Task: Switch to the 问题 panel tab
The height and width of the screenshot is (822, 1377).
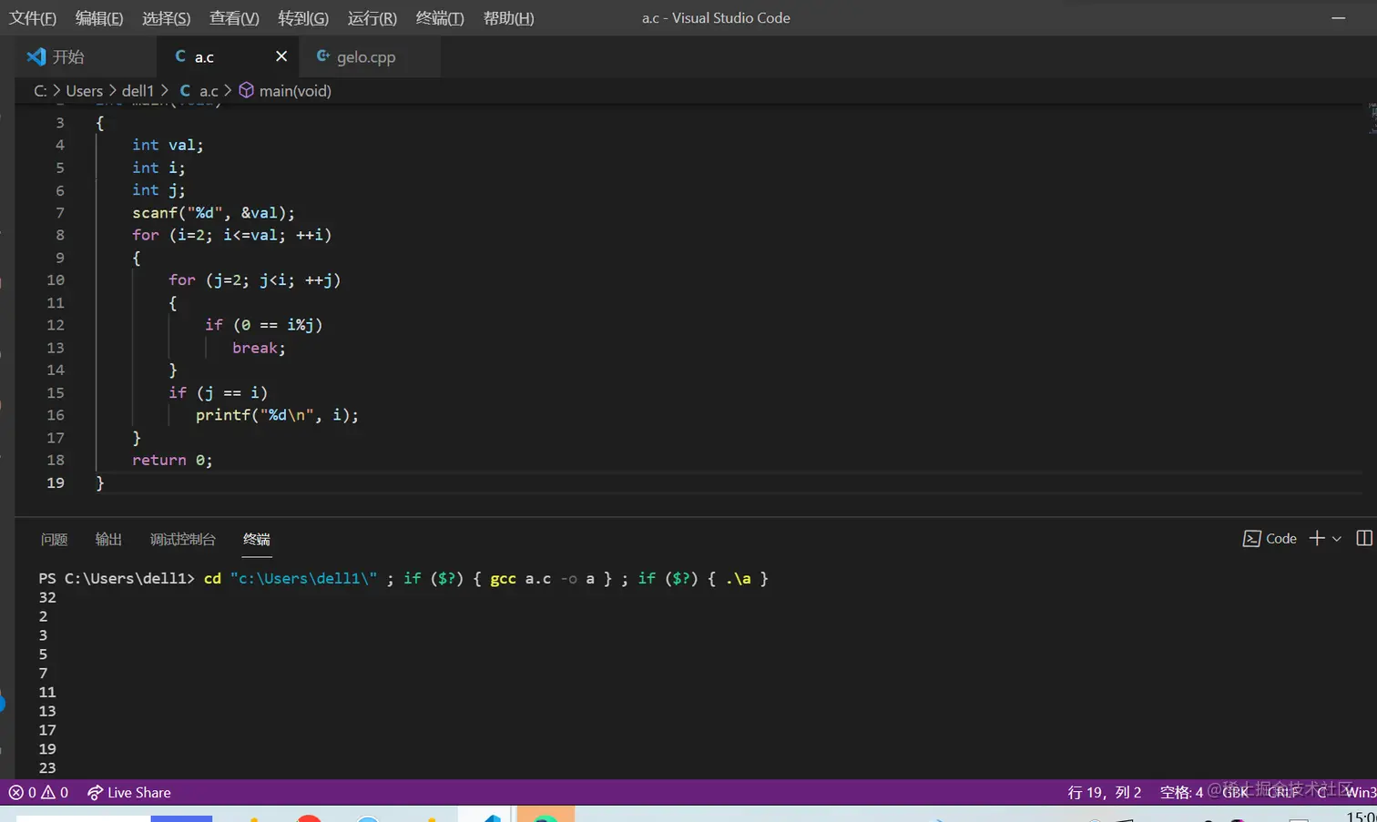Action: click(x=55, y=540)
